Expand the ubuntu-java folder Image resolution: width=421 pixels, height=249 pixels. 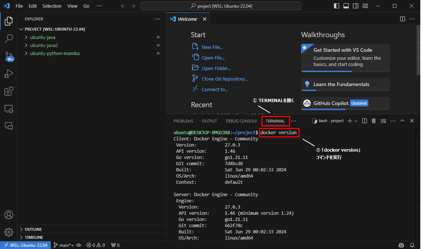tap(42, 37)
